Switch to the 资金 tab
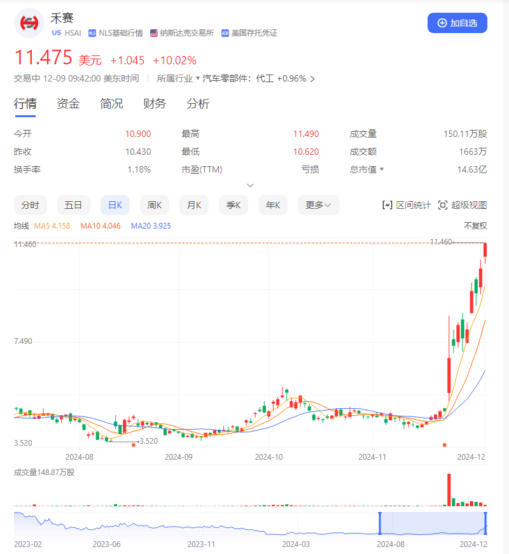The height and width of the screenshot is (554, 509). pyautogui.click(x=68, y=104)
